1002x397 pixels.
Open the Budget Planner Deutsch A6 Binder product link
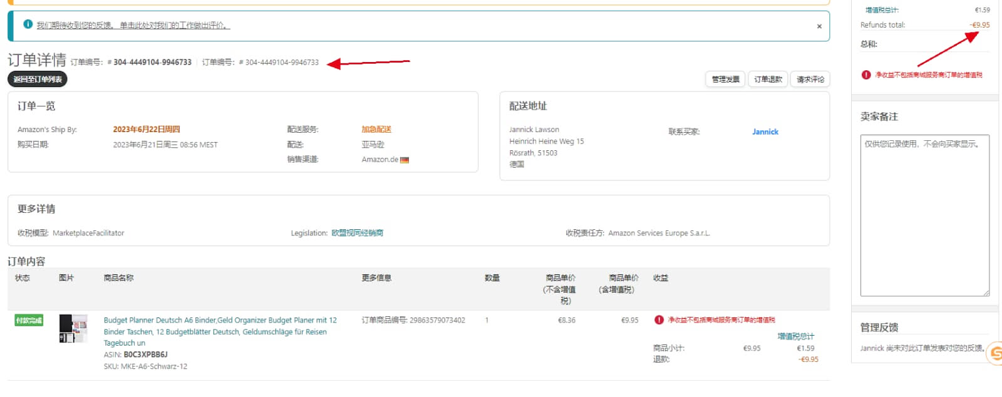(220, 321)
